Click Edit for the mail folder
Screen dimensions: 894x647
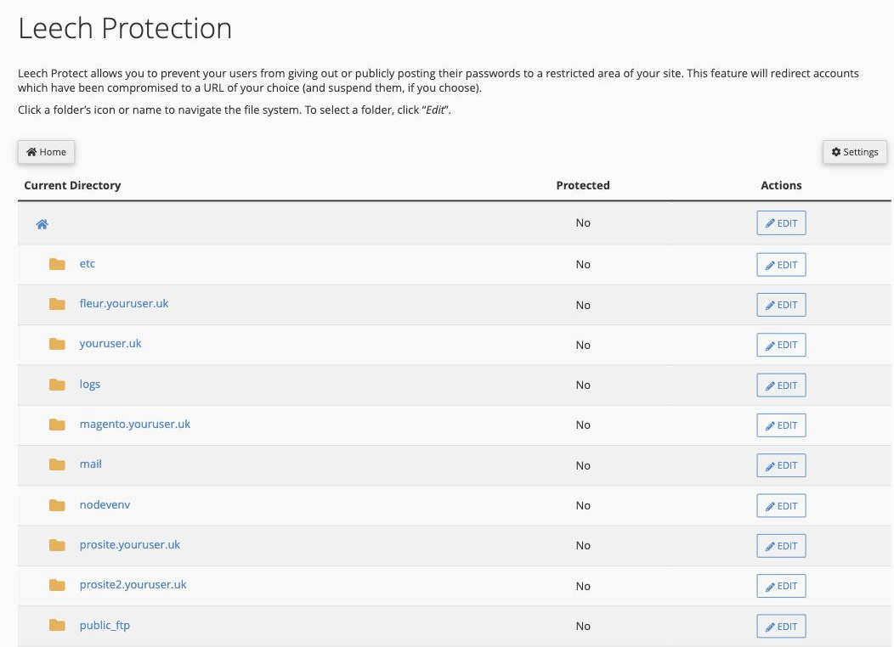coord(781,465)
